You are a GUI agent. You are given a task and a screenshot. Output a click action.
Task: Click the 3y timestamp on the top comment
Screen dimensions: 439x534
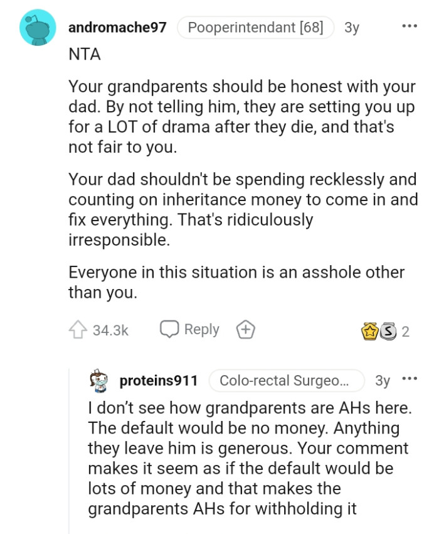point(351,27)
